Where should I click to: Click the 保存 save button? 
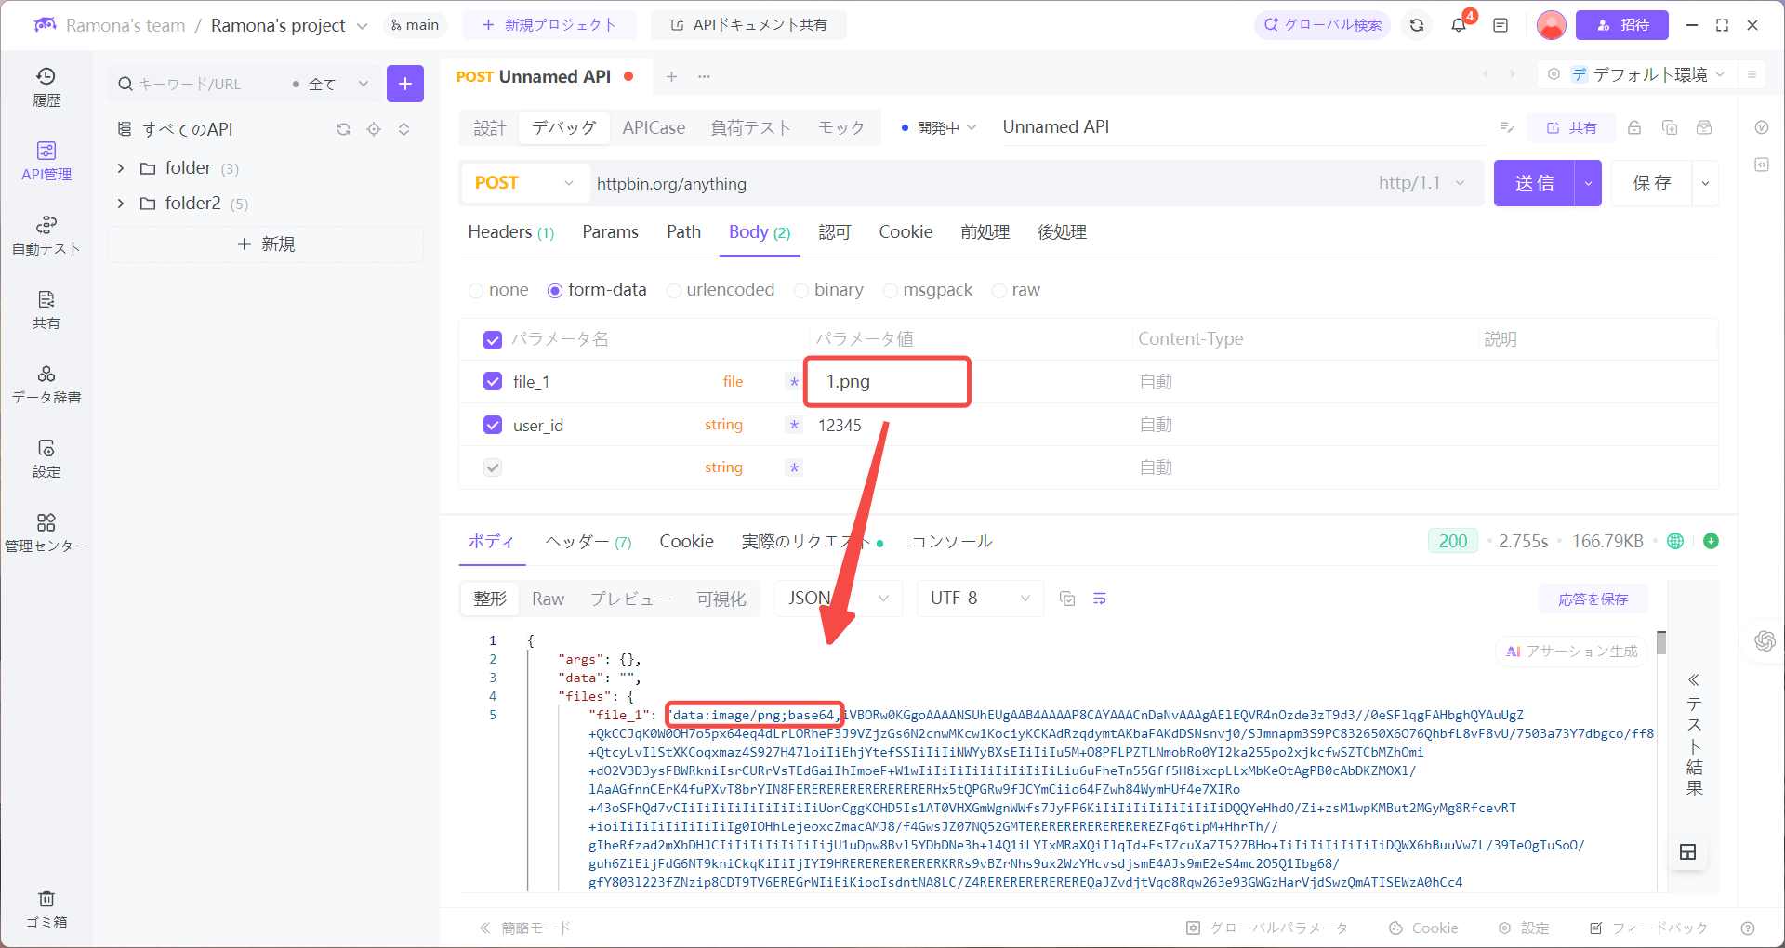pos(1652,183)
